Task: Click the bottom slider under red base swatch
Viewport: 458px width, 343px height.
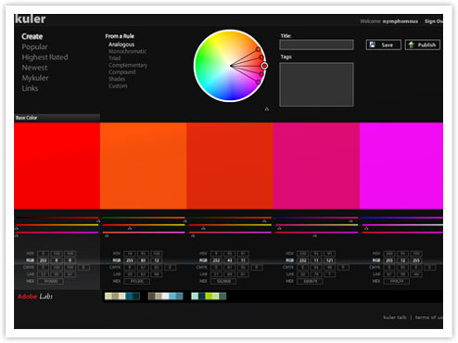Action: (57, 233)
